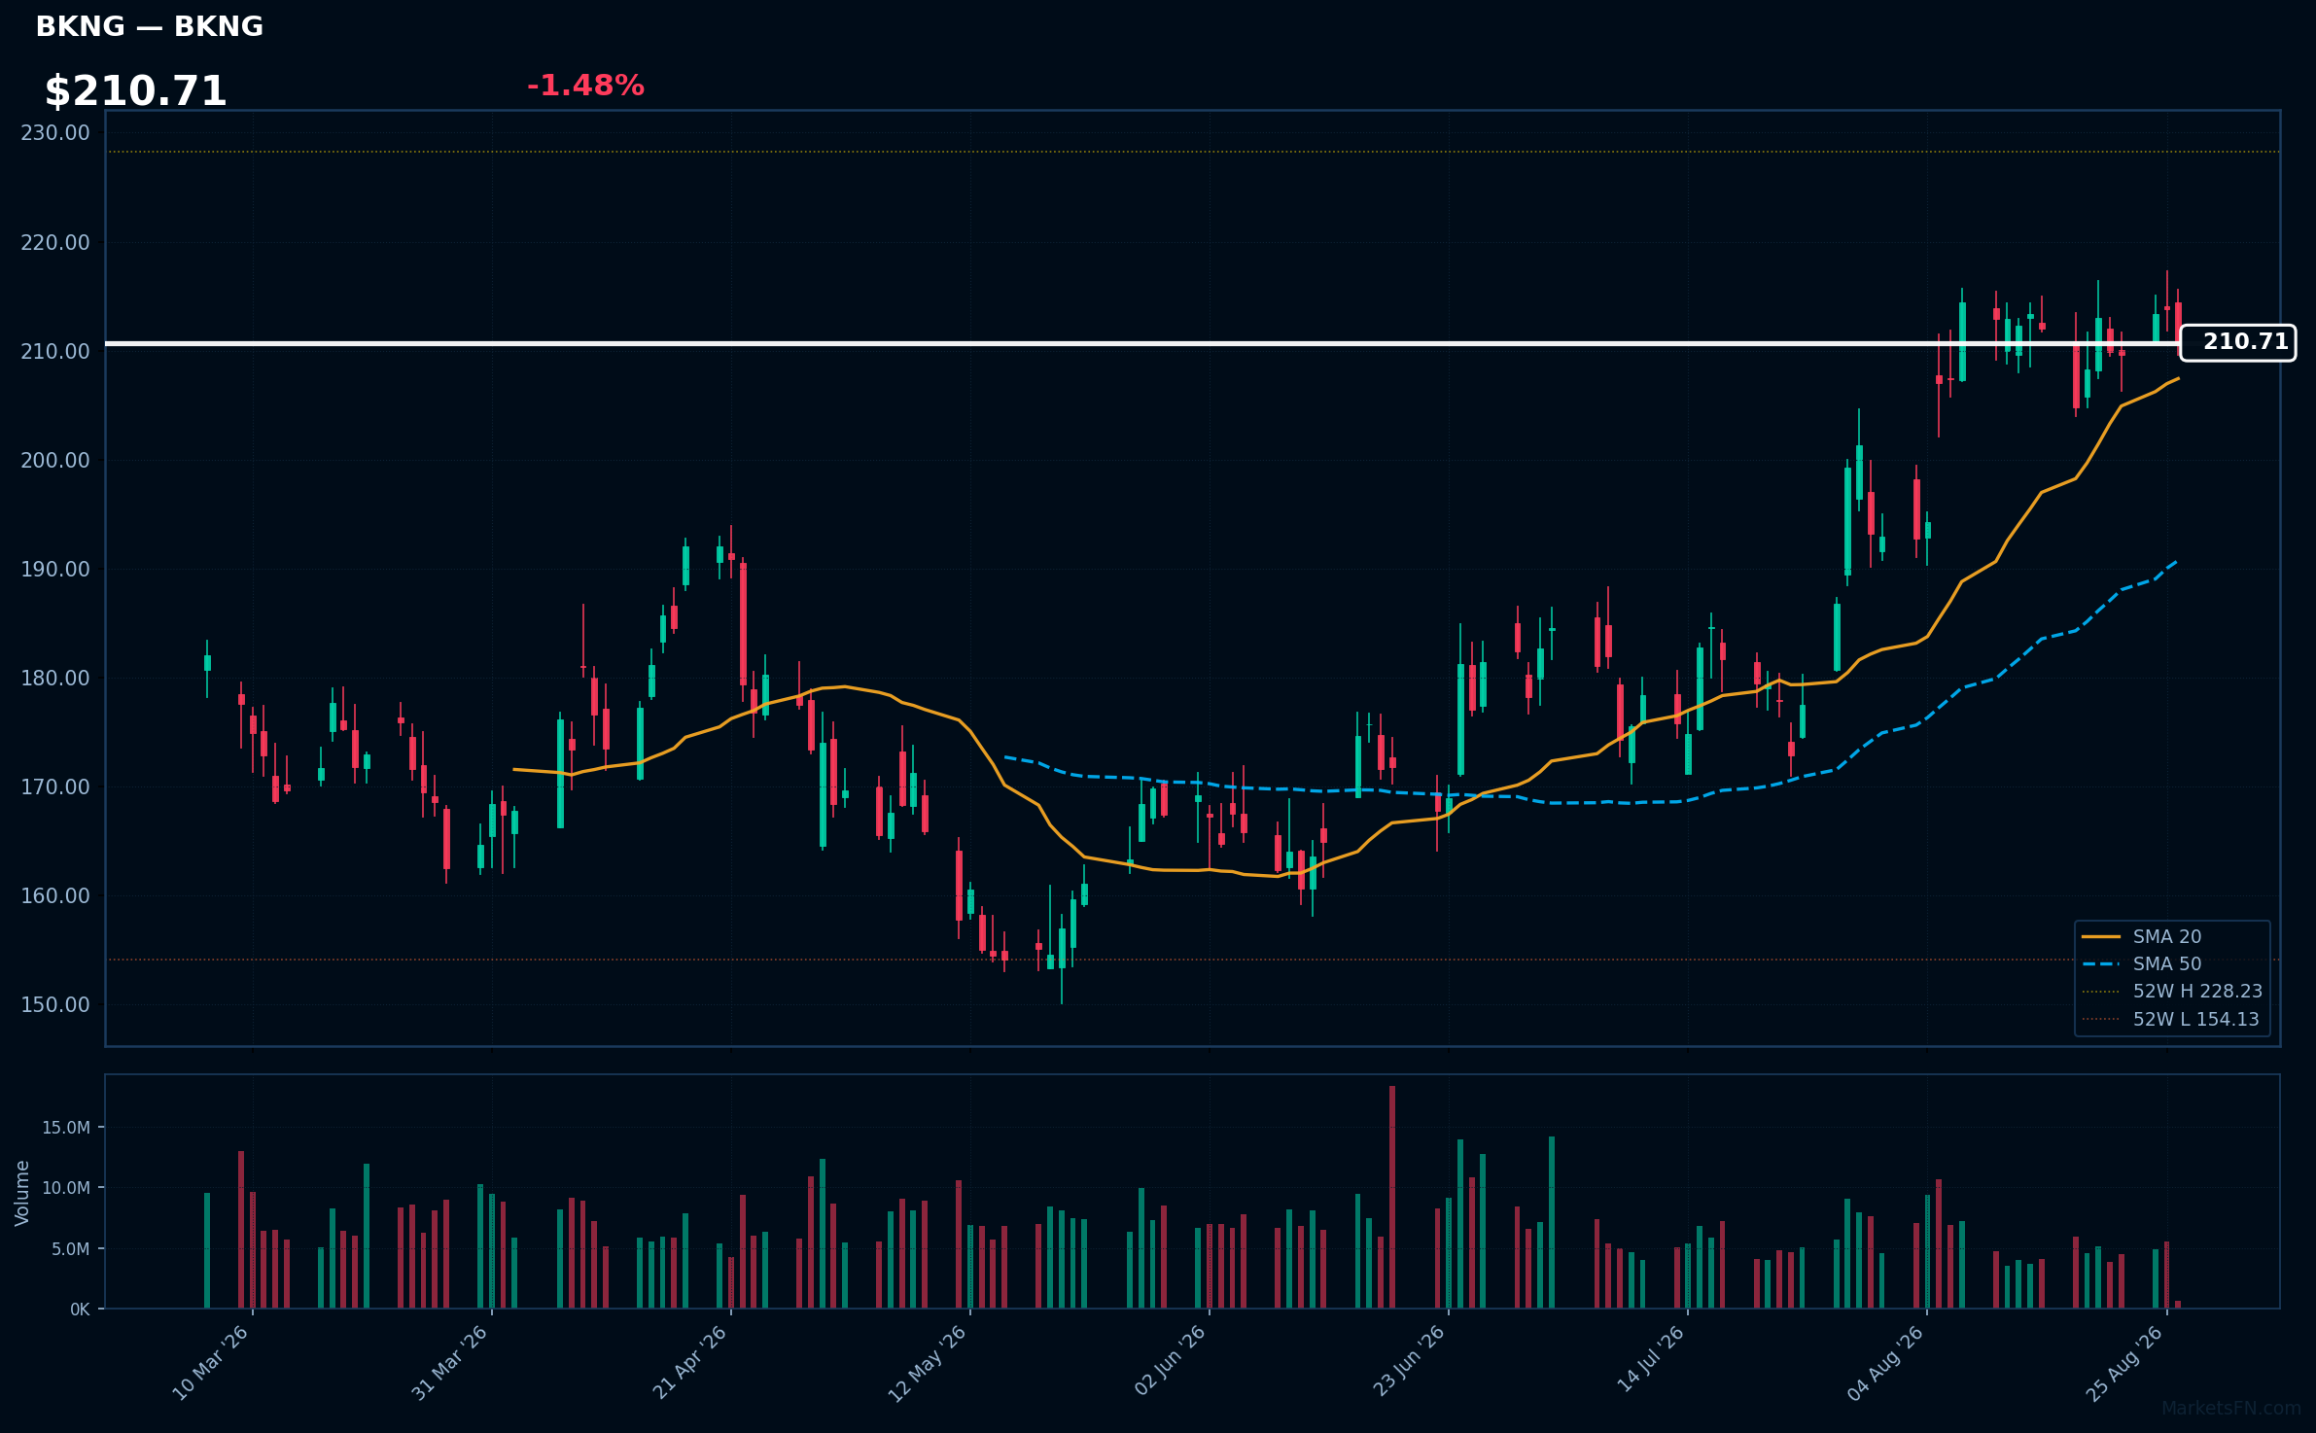Click the 21 Apr '26 date label

(689, 1363)
